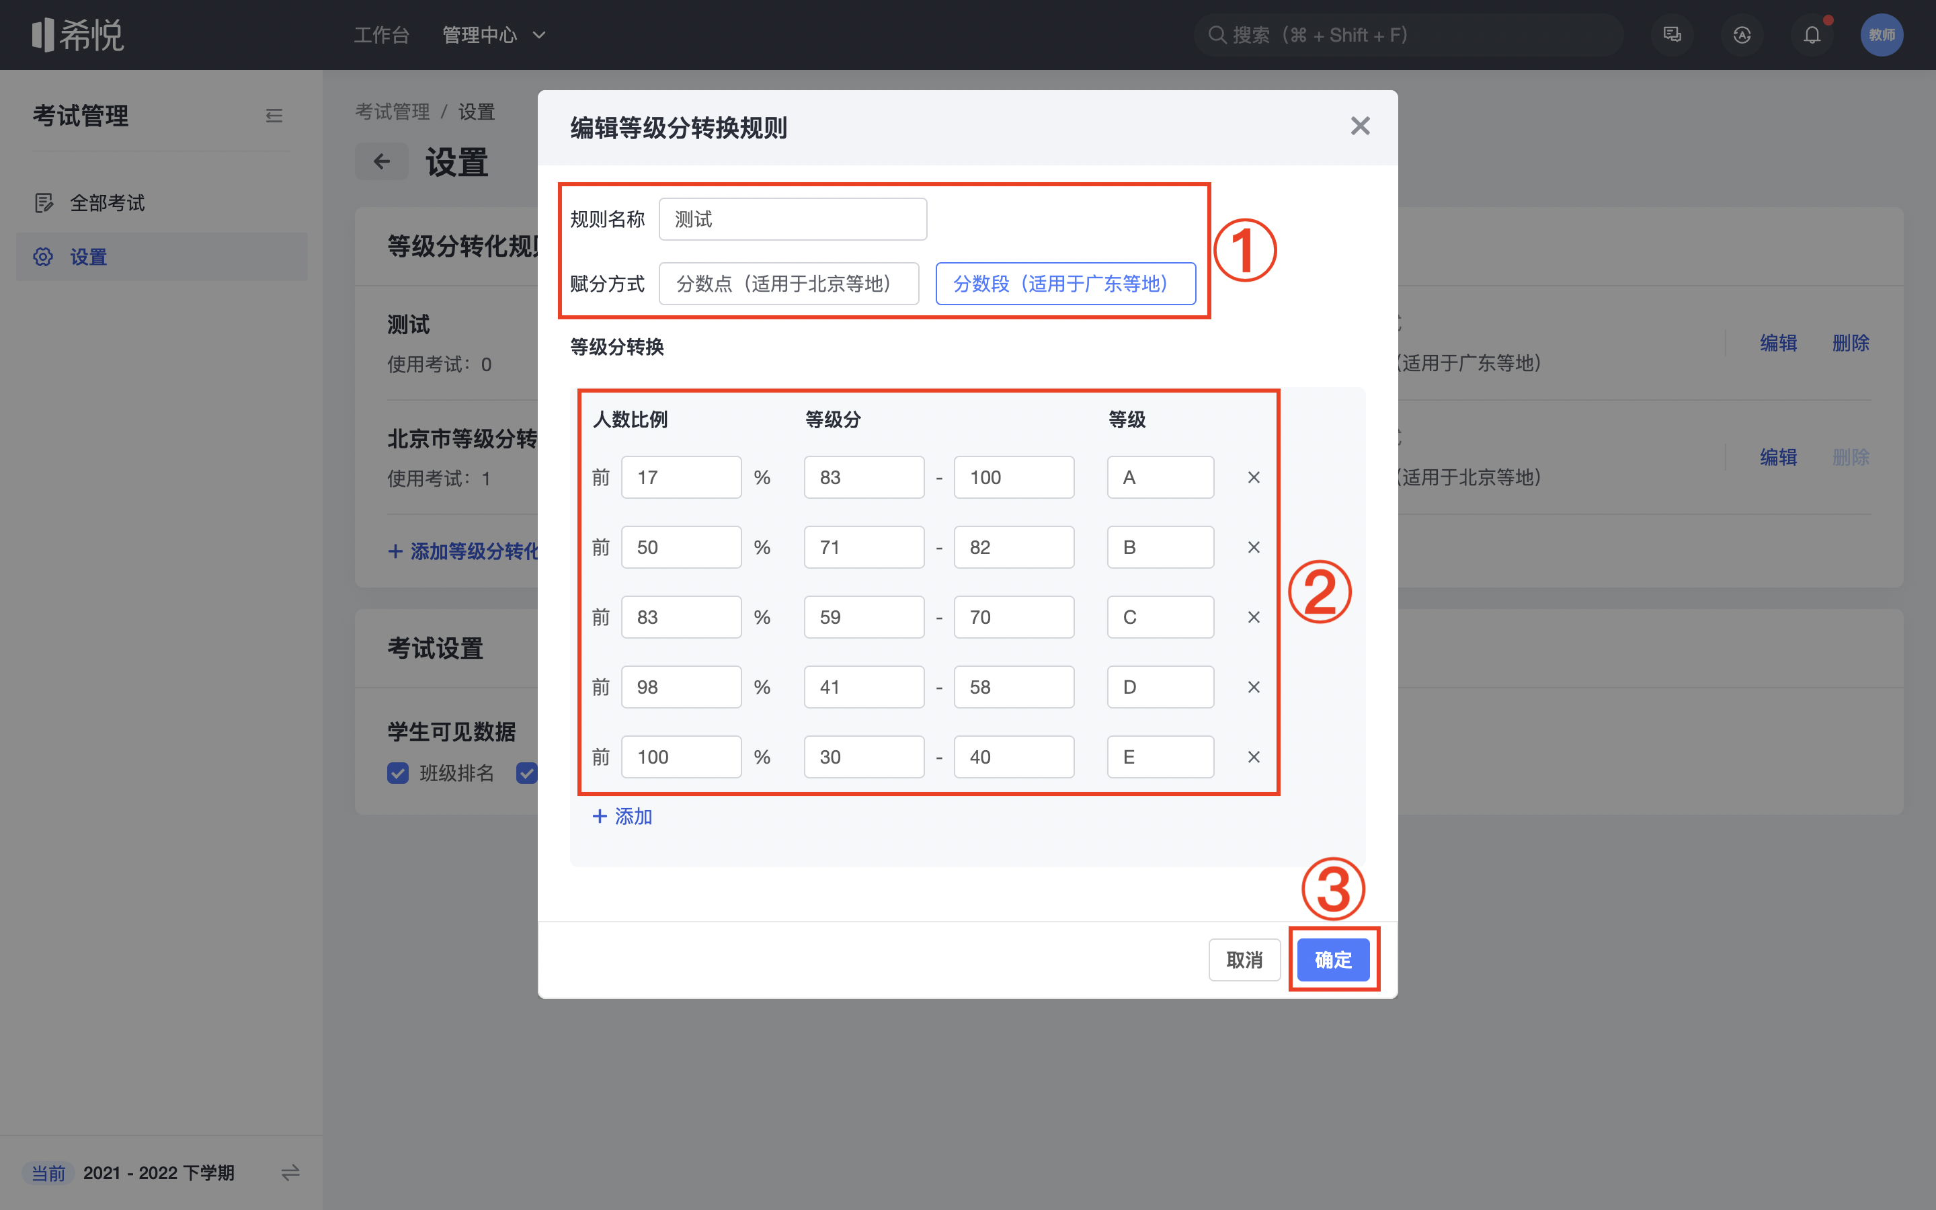This screenshot has width=1936, height=1210.
Task: Click the percentage field showing 17
Action: pos(681,478)
